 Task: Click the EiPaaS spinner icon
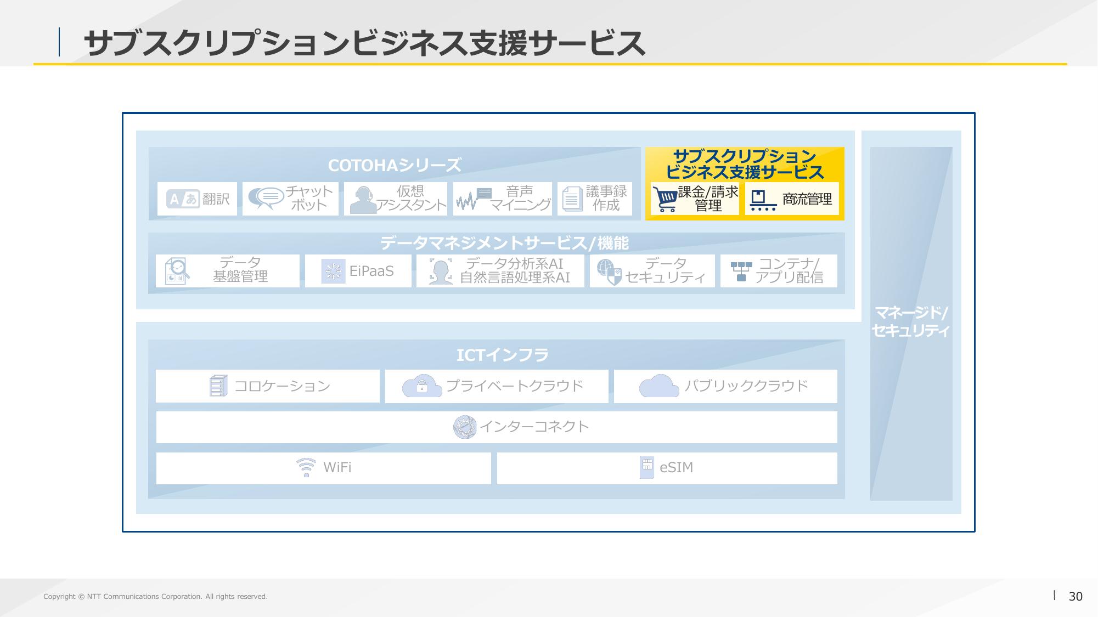(x=333, y=271)
